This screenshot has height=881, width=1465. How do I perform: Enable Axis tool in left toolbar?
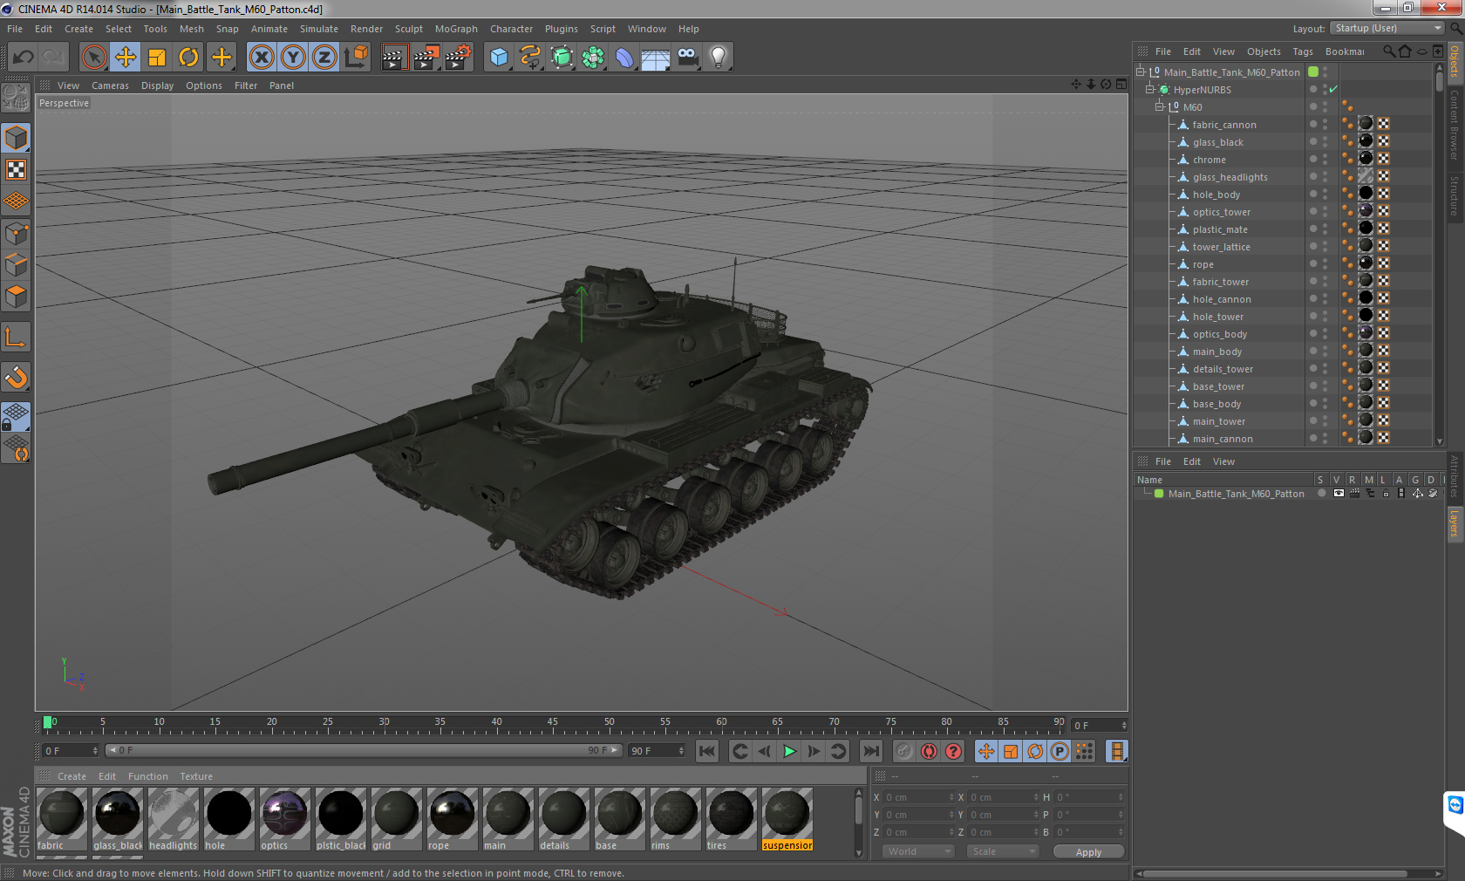(x=17, y=338)
